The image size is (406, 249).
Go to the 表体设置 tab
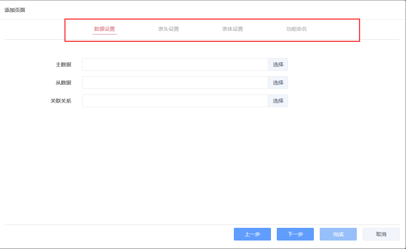tap(232, 29)
